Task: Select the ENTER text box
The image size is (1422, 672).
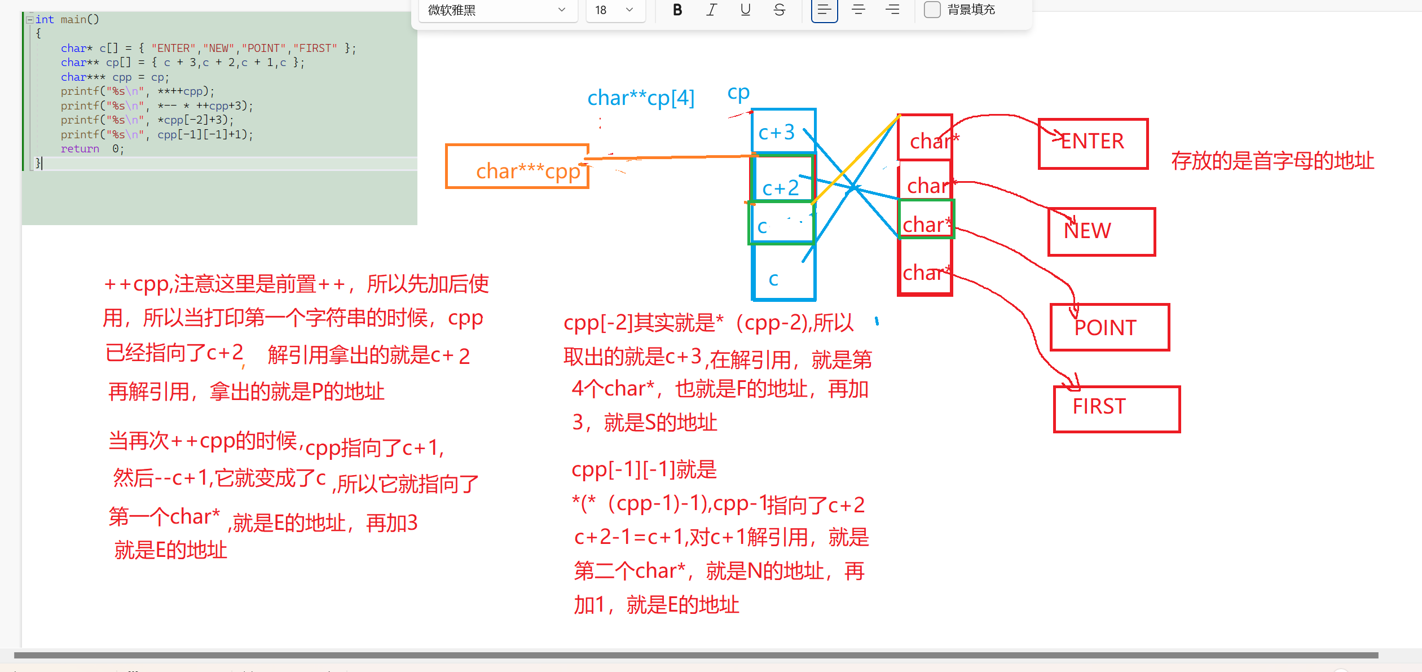Action: pyautogui.click(x=1093, y=143)
